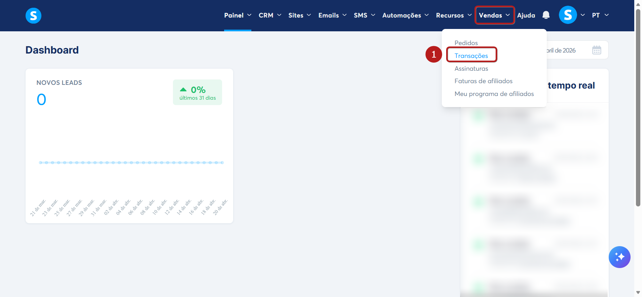Click the Systeme logo in the header
The width and height of the screenshot is (642, 297).
pos(33,15)
